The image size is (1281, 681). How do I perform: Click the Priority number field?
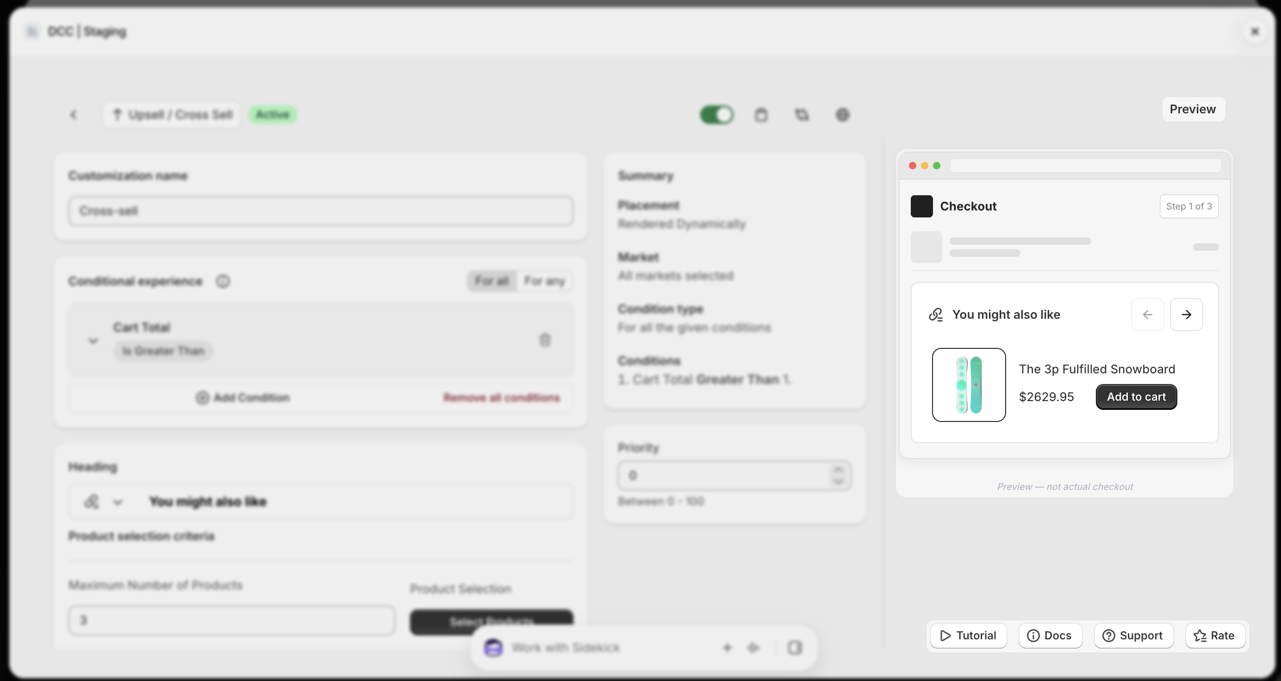[x=734, y=475]
